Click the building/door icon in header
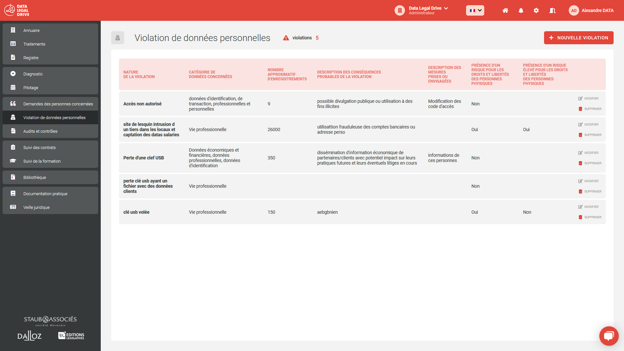 tap(552, 10)
